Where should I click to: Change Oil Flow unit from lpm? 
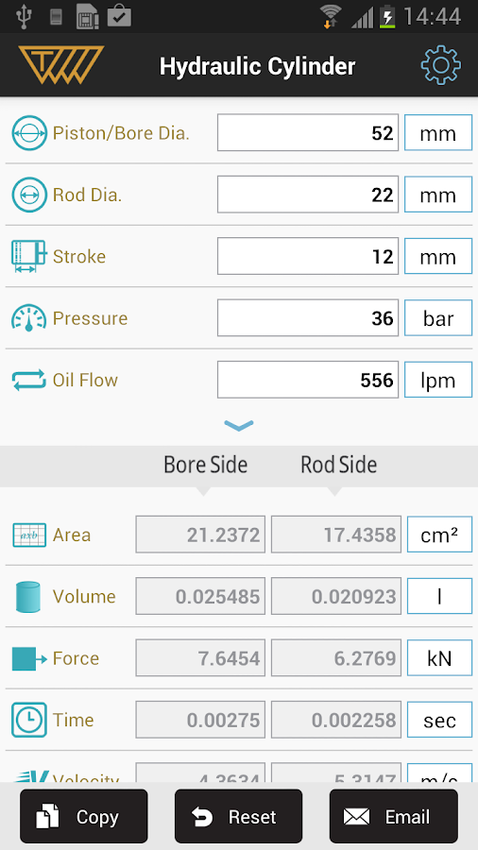click(438, 380)
